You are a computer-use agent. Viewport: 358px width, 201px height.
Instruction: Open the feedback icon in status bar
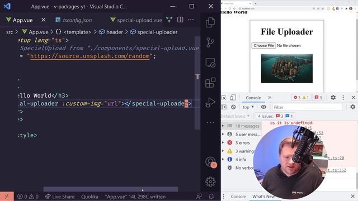[199, 196]
